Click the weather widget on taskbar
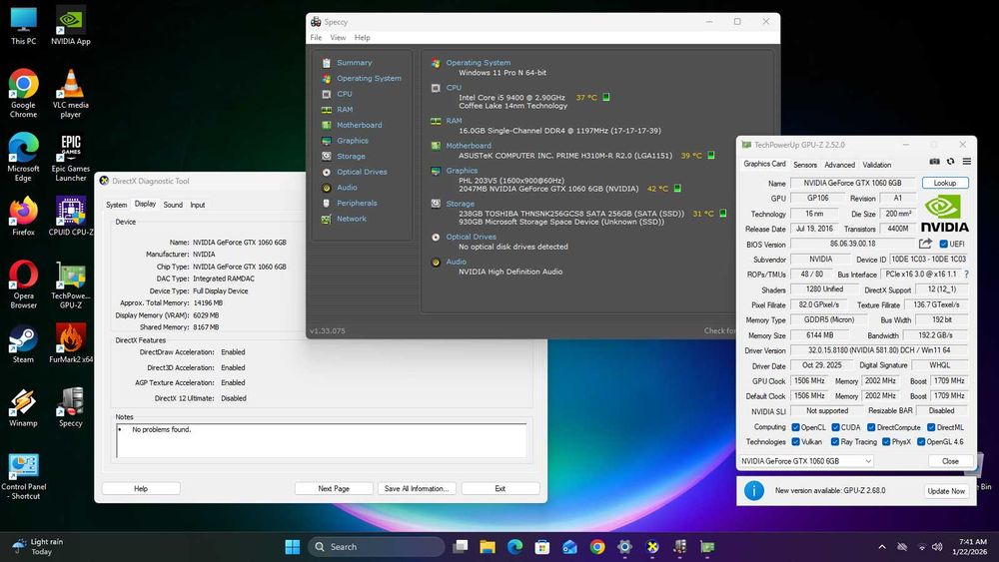The width and height of the screenshot is (999, 562). (x=38, y=547)
